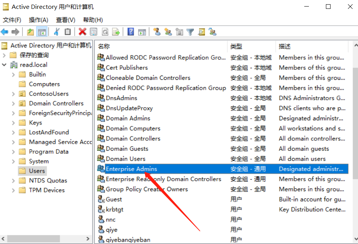Click the Domain Admins group icon

[x=101, y=118]
